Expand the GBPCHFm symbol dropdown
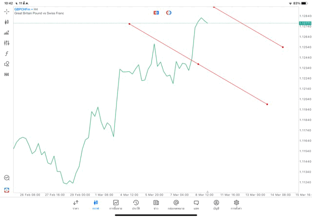312x218 pixels. click(x=23, y=9)
